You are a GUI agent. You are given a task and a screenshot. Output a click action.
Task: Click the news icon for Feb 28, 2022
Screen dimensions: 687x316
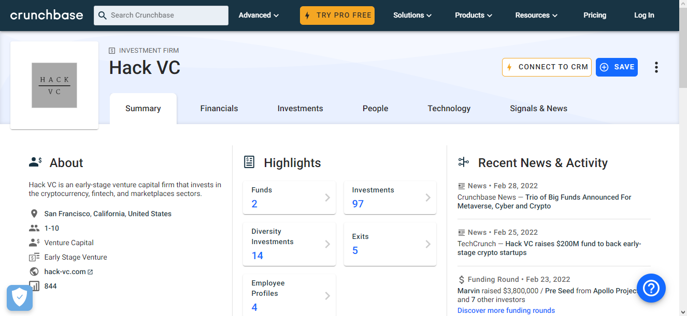pos(461,186)
